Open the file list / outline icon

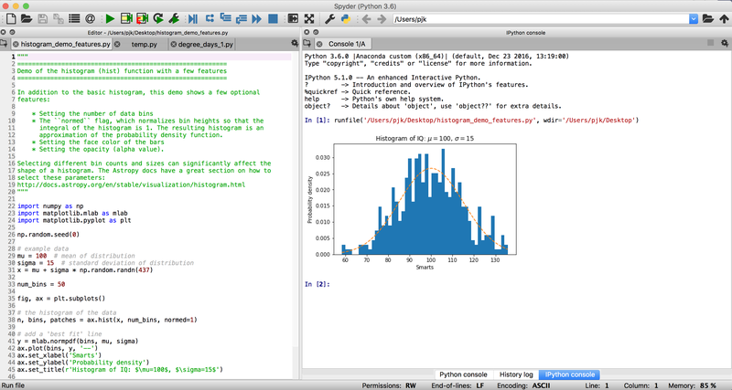[x=74, y=19]
